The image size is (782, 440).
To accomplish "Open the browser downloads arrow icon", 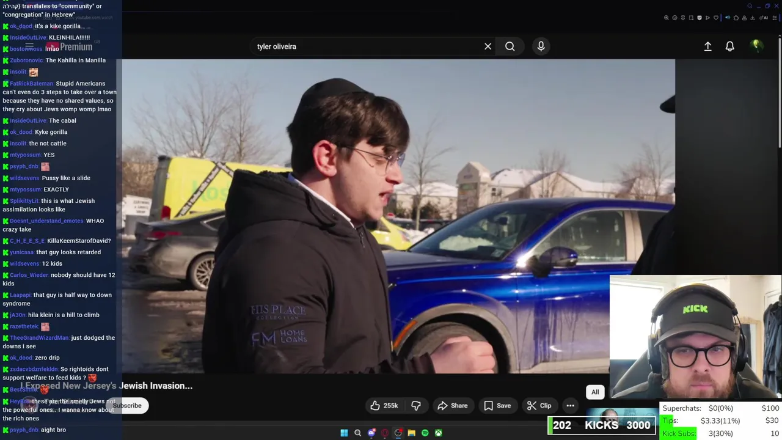I will (x=753, y=18).
